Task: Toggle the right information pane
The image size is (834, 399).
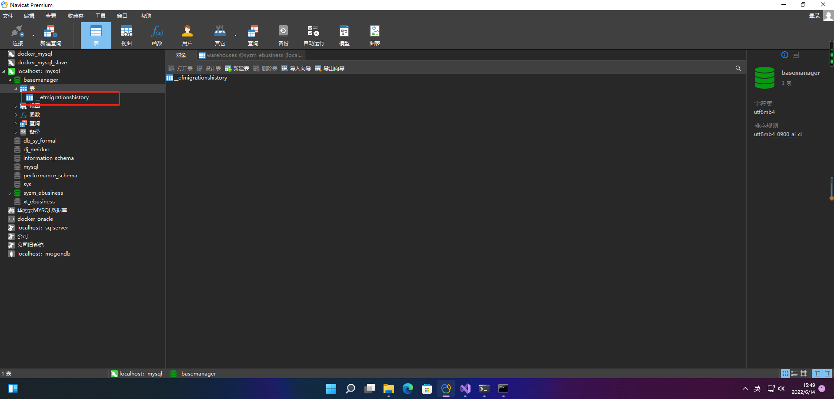Action: 827,373
